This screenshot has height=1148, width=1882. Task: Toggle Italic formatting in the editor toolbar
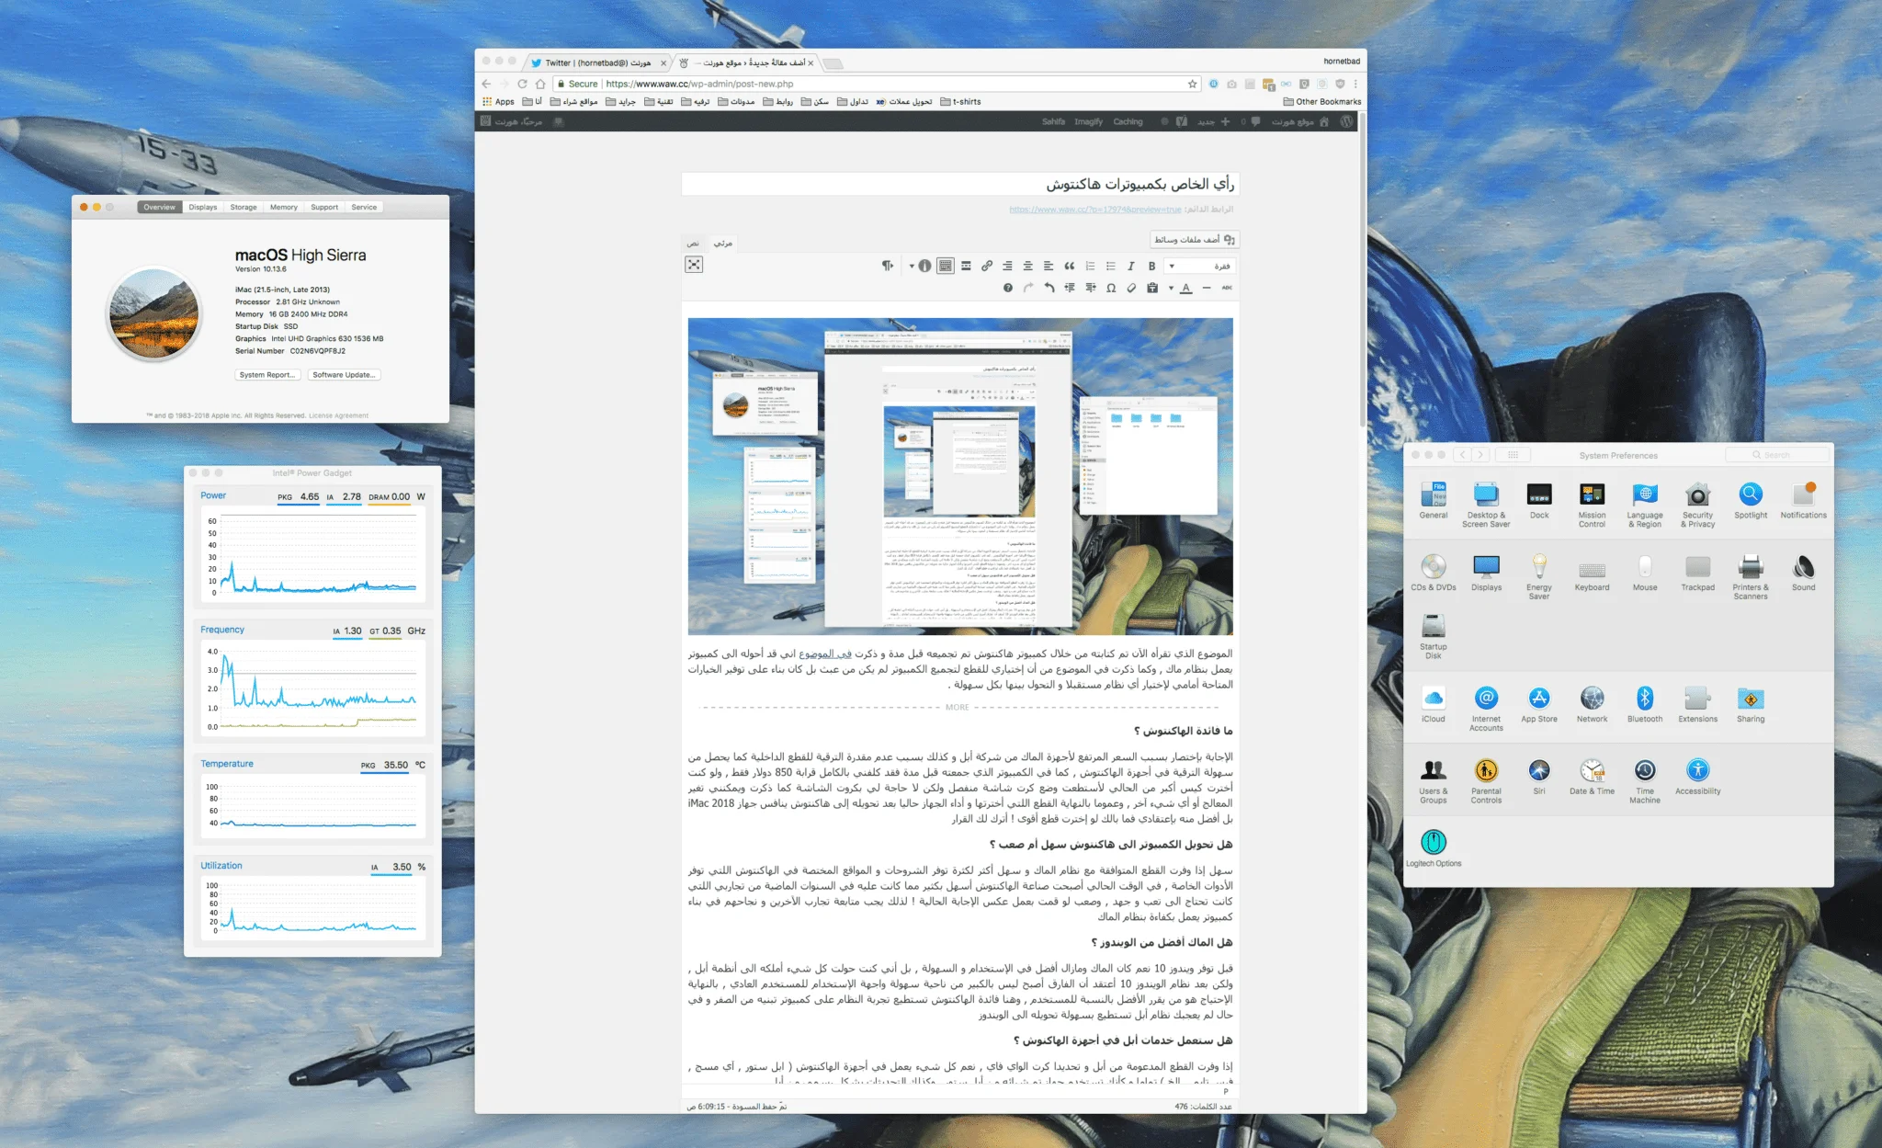pos(1131,266)
